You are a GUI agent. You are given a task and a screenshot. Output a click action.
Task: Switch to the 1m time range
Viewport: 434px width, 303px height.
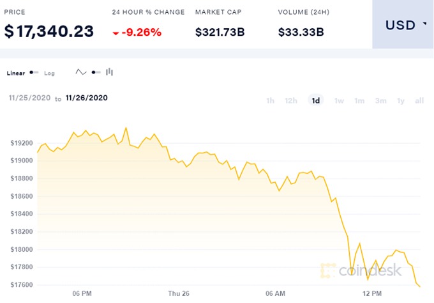359,100
